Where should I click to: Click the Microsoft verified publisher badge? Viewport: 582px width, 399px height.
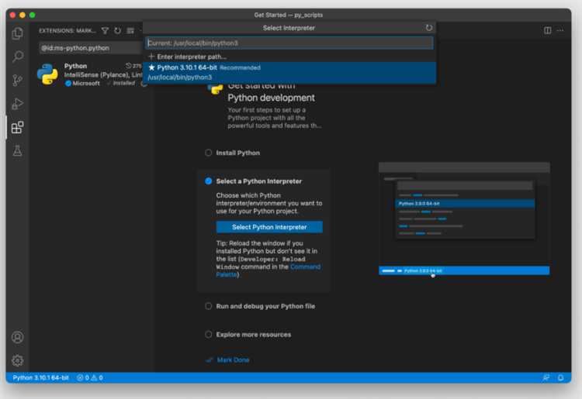tap(68, 84)
